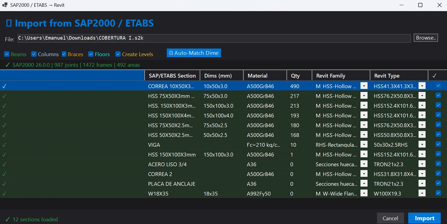Open Revit Type dropdown showing 50x30x2.5RHS
Image resolution: width=447 pixels, height=224 pixels.
[422, 145]
